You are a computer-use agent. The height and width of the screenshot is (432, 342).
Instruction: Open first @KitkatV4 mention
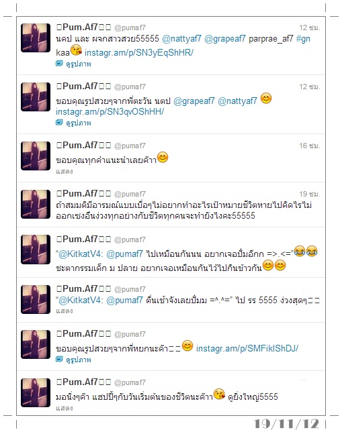tap(80, 254)
